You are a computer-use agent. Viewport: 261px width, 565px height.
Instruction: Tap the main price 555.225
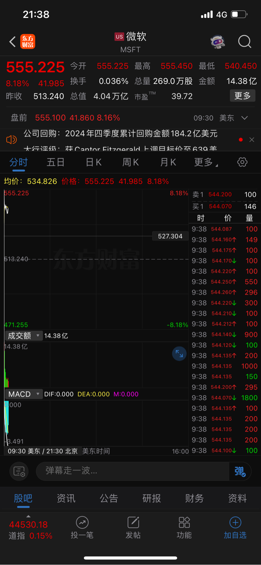coord(35,67)
